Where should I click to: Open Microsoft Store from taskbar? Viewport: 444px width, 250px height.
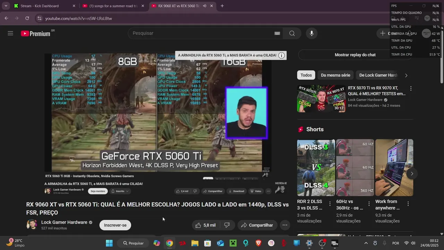click(x=207, y=243)
